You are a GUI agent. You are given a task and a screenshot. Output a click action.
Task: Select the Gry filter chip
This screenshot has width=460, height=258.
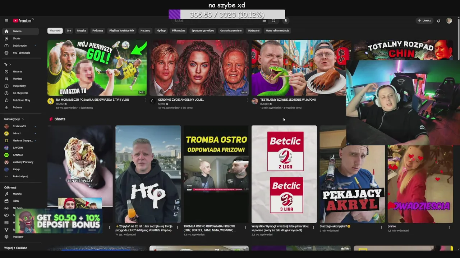(69, 31)
